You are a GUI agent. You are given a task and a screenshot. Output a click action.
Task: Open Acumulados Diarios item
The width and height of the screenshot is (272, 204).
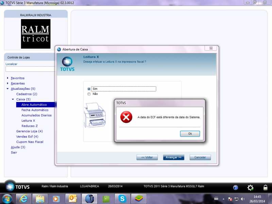click(x=36, y=115)
